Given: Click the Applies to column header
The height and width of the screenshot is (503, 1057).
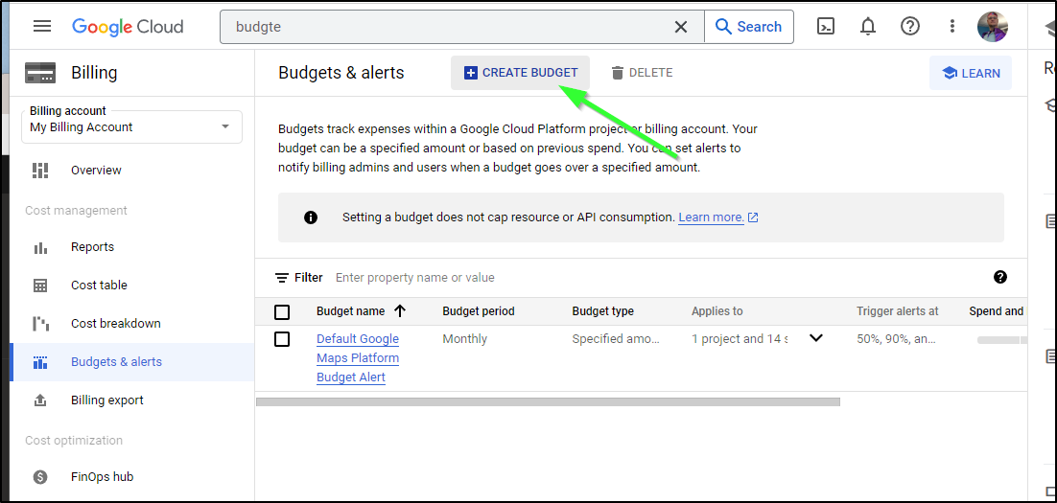Looking at the screenshot, I should 717,311.
